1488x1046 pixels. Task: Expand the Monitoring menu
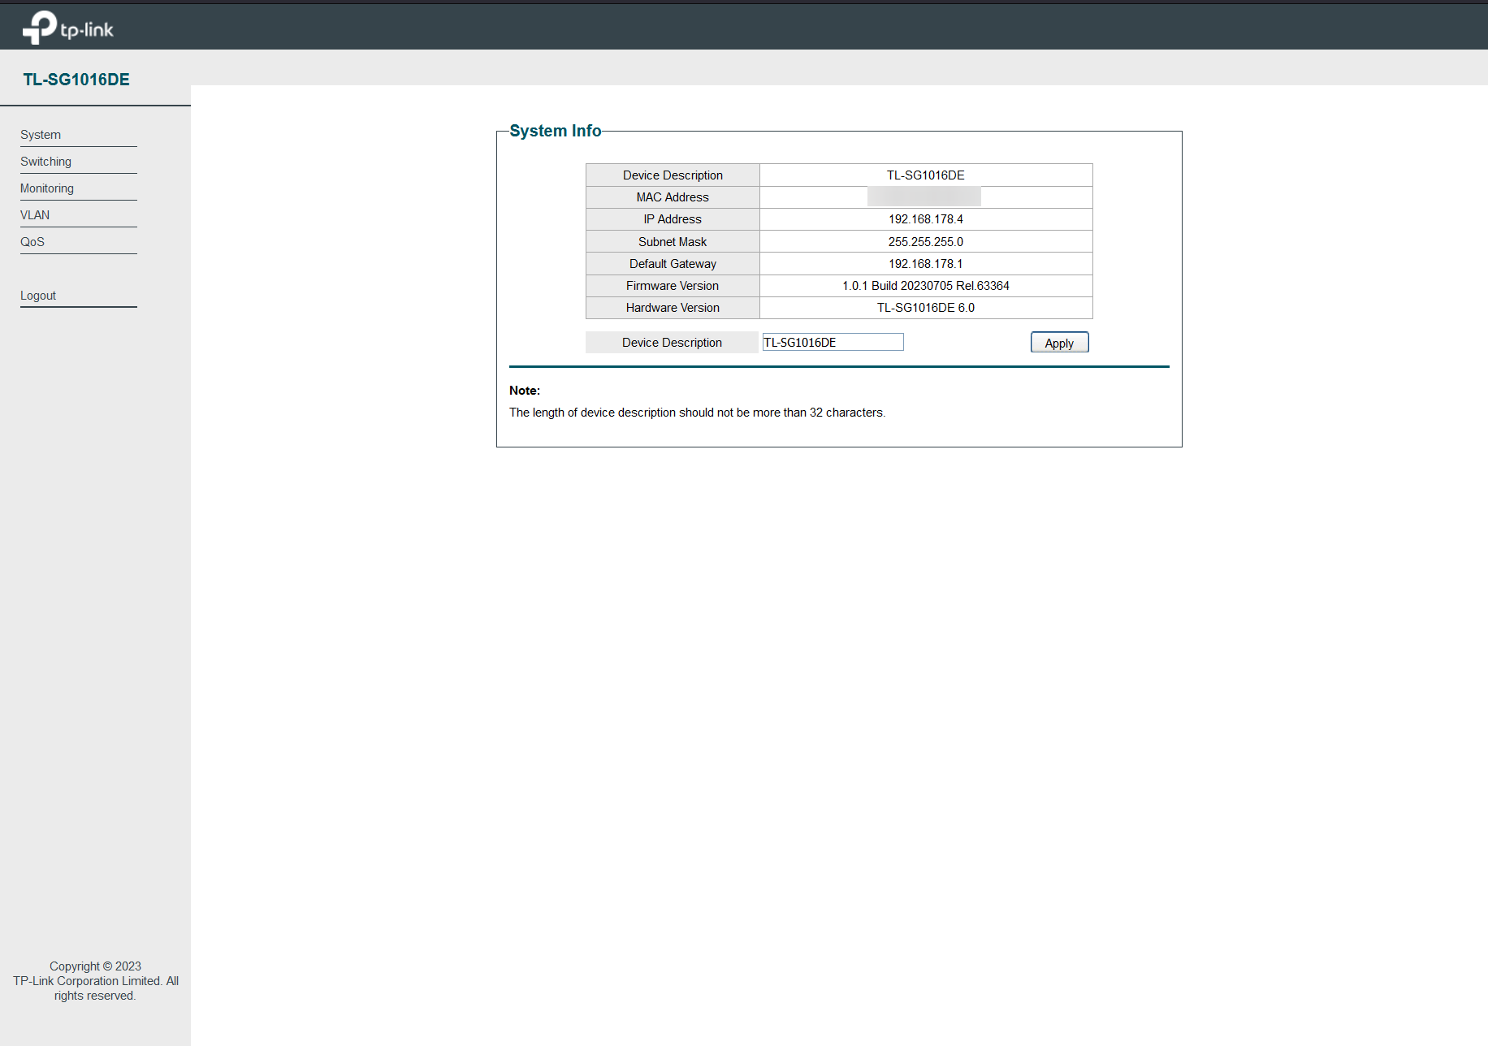47,188
